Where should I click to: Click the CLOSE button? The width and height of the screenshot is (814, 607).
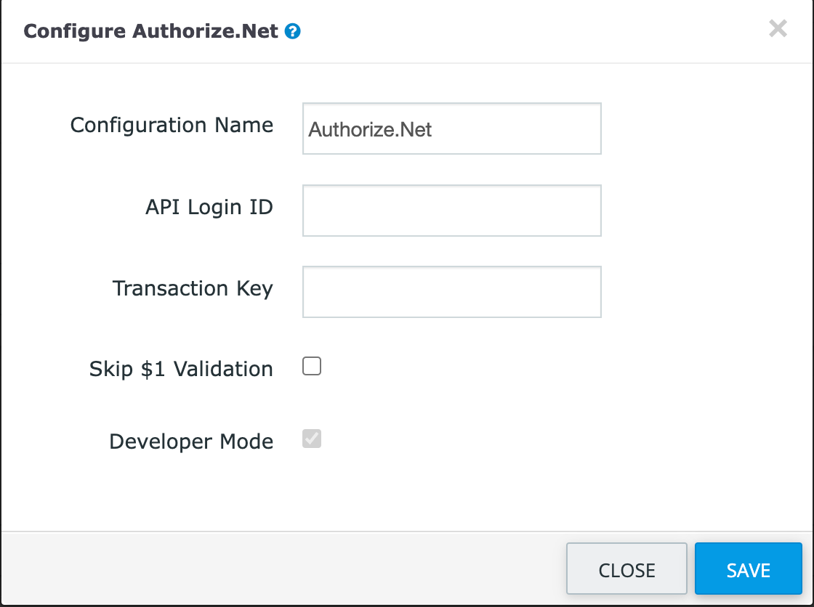point(626,569)
